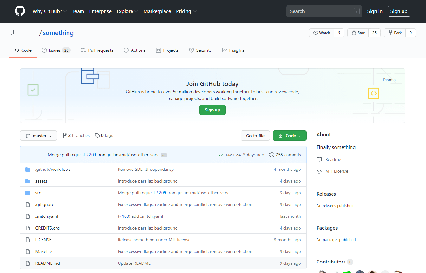The width and height of the screenshot is (426, 273).
Task: Click the README.md file icon
Action: point(28,263)
